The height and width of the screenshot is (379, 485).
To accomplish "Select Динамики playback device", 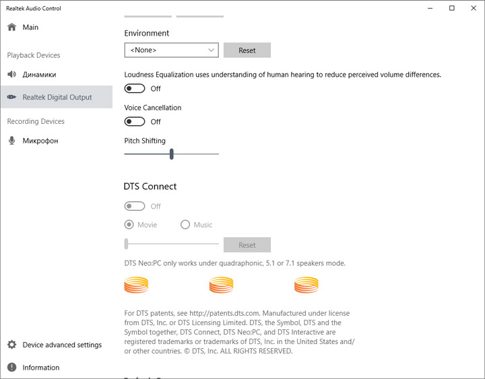I will point(57,74).
